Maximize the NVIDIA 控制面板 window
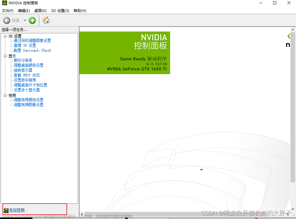Screen dimensions: 296x219 click(x=275, y=3)
